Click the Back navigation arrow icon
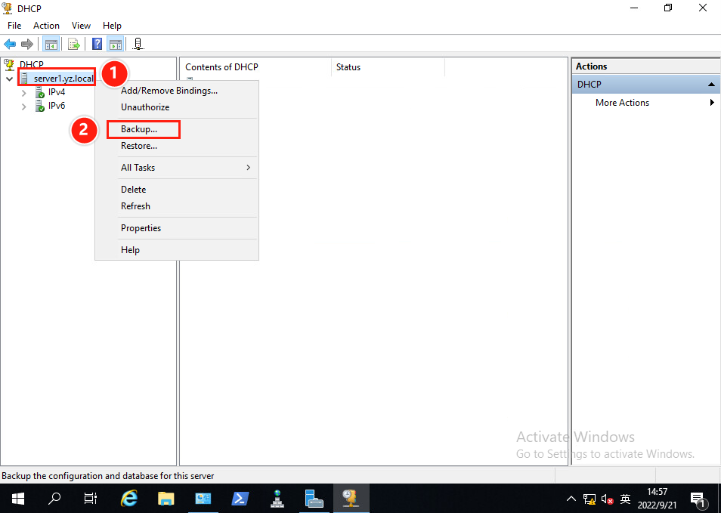Image resolution: width=721 pixels, height=513 pixels. 10,43
